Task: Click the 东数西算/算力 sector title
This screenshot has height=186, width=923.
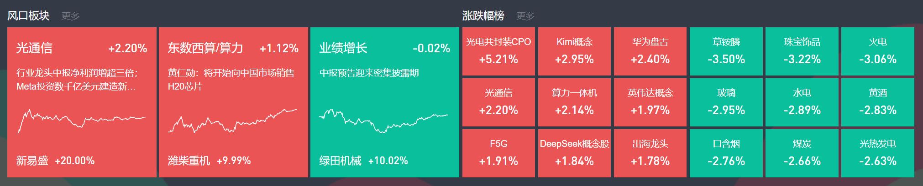Action: 205,48
